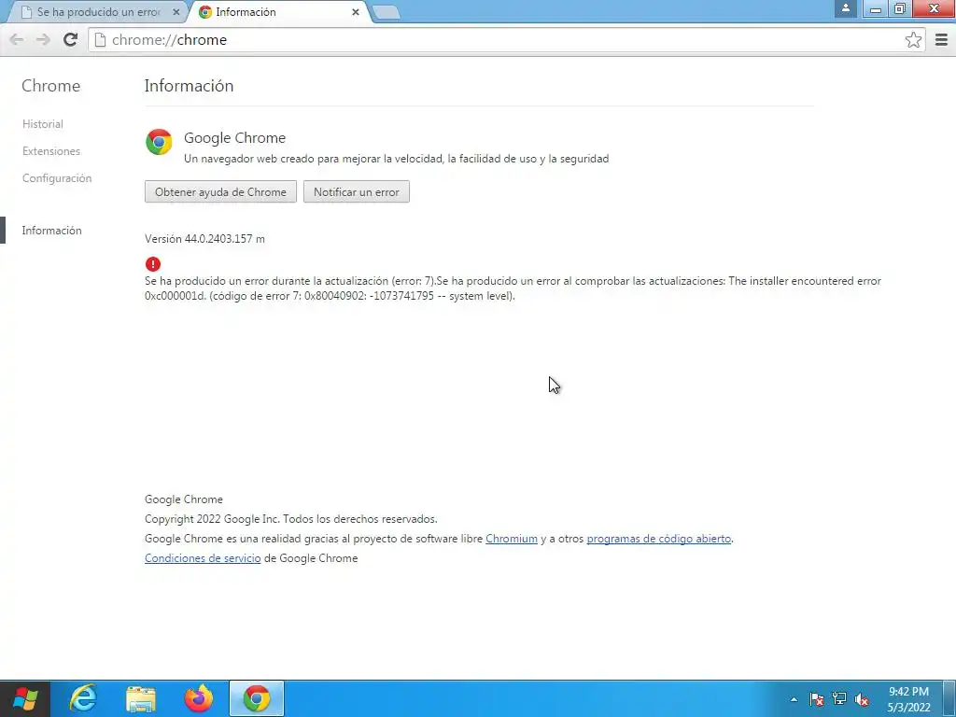This screenshot has height=717, width=956.
Task: Select Información in the sidebar
Action: [x=52, y=231]
